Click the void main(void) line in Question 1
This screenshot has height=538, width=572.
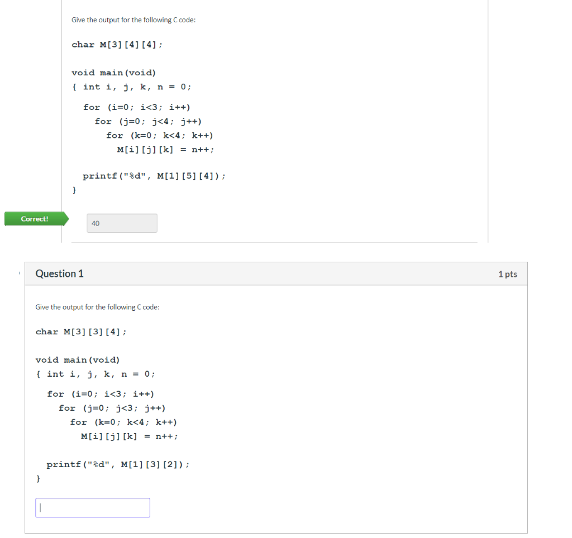pos(78,359)
